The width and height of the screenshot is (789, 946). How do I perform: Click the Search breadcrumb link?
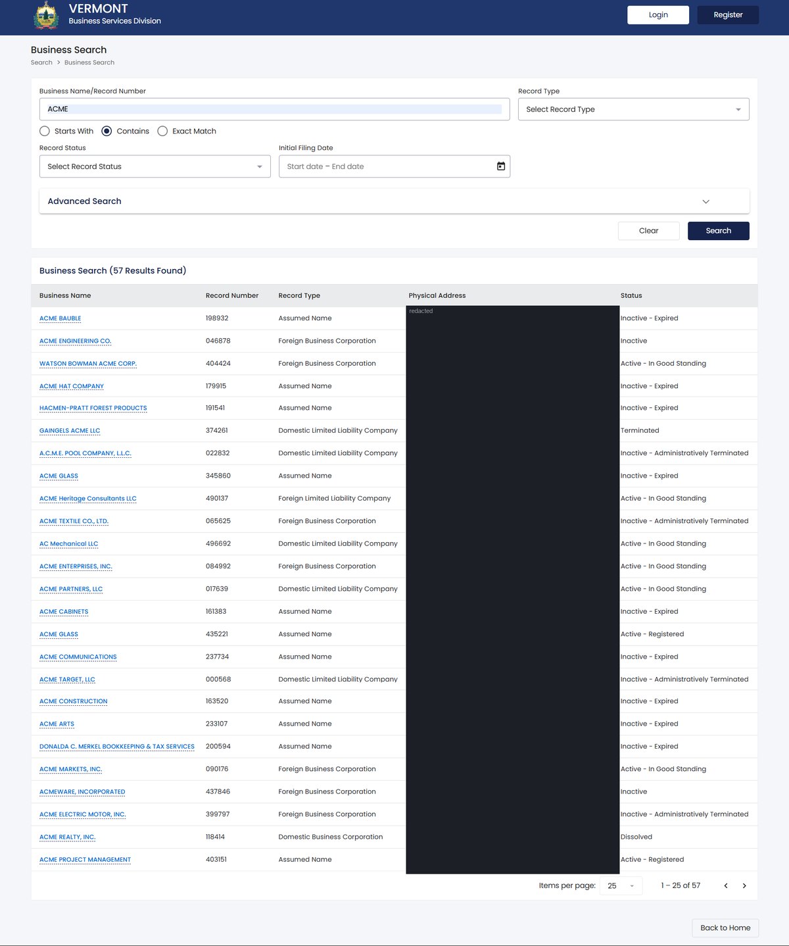(x=41, y=62)
